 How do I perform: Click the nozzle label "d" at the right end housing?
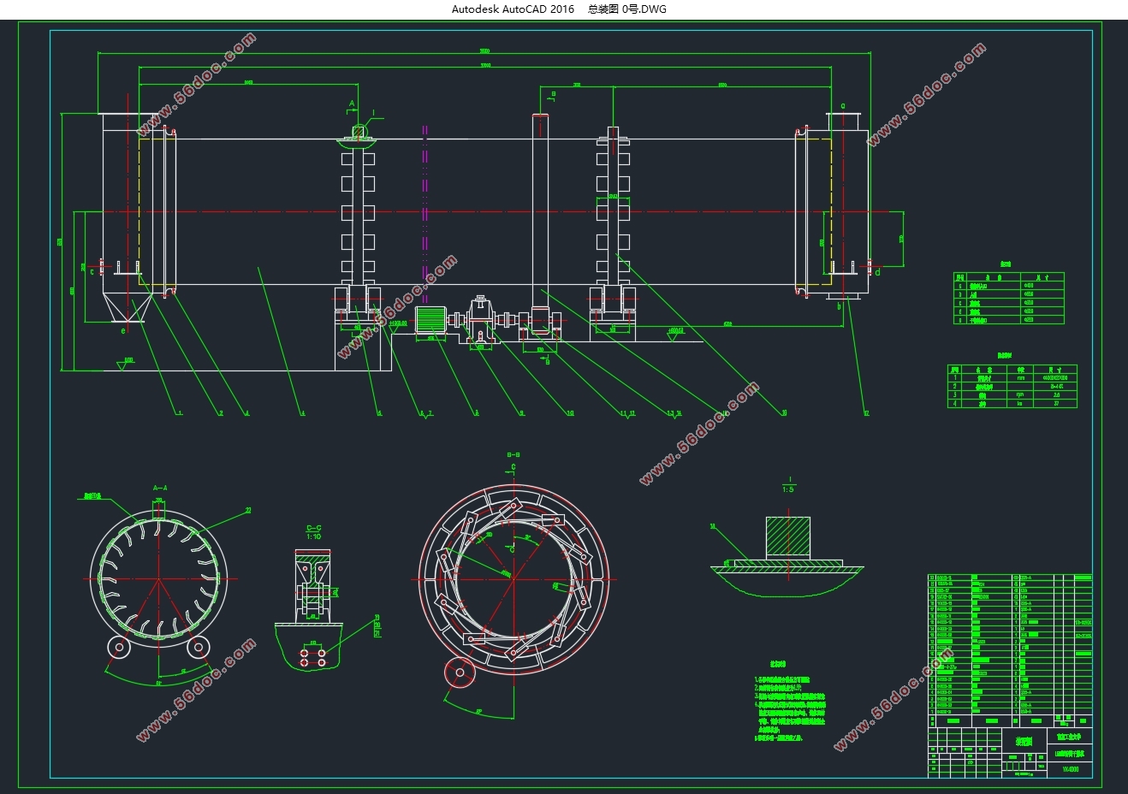click(x=876, y=272)
